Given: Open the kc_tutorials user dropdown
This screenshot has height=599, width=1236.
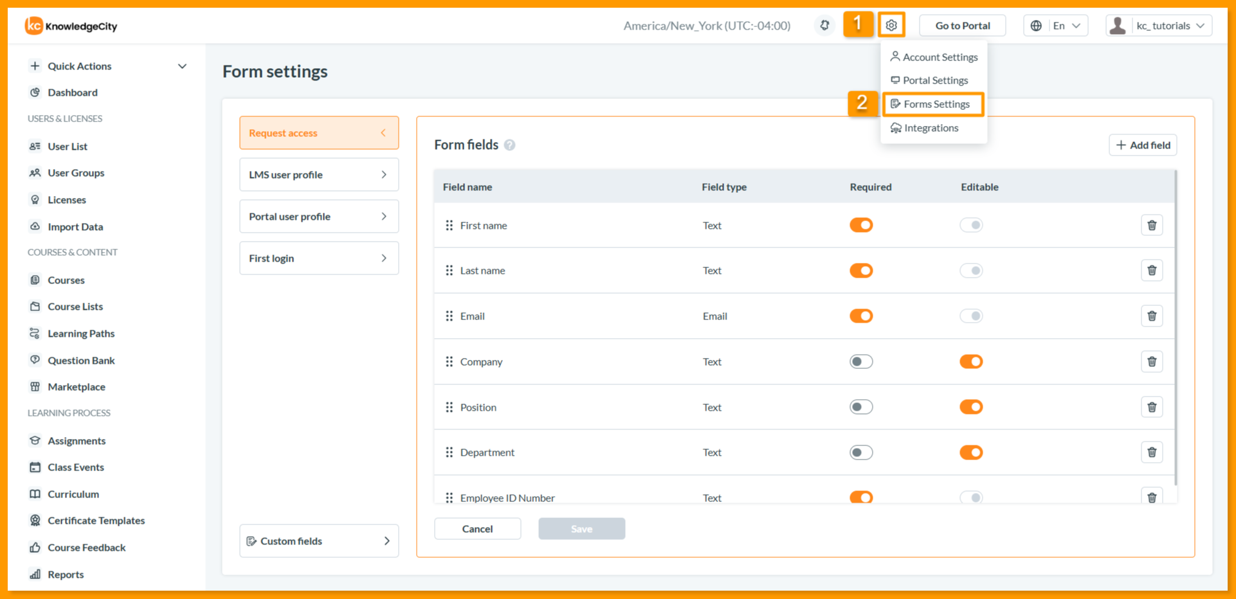Looking at the screenshot, I should [1159, 26].
